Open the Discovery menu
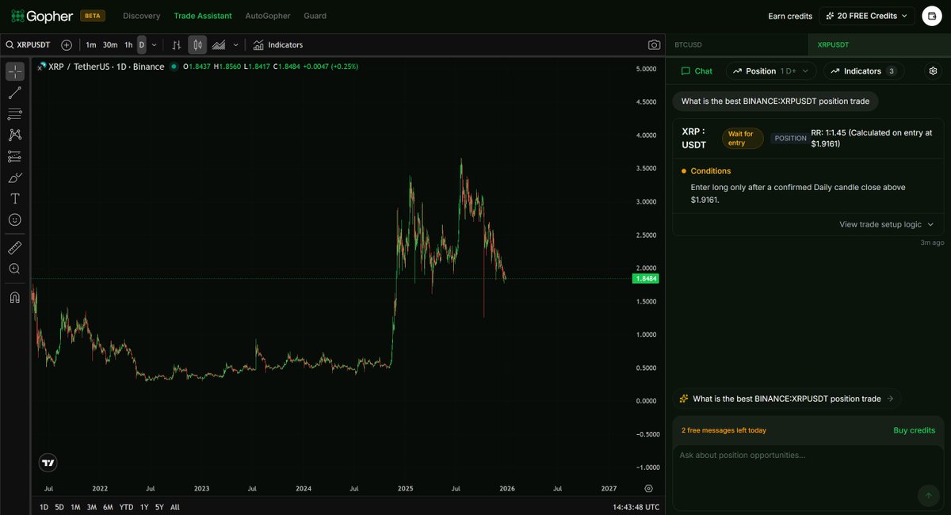This screenshot has width=951, height=515. 141,16
